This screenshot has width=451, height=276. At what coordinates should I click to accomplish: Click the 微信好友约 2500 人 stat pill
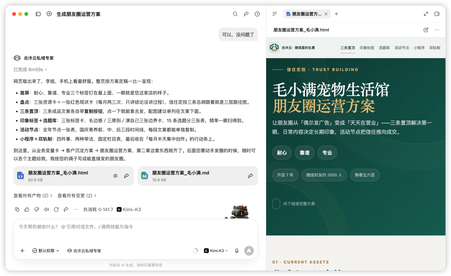(324, 175)
